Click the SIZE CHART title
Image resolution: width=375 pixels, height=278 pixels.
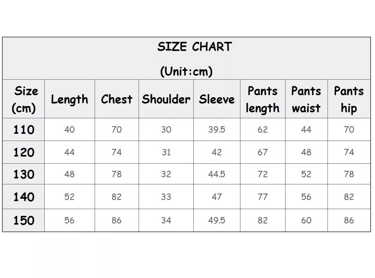[x=194, y=47]
